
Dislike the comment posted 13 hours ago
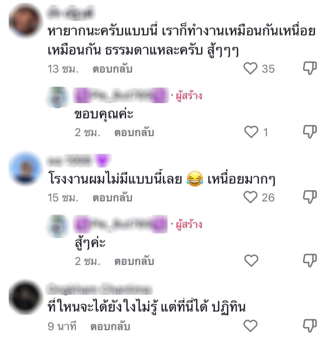[x=310, y=68]
